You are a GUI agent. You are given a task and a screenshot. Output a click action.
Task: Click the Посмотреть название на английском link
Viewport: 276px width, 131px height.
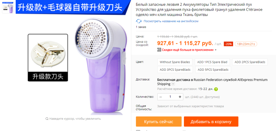click(171, 21)
